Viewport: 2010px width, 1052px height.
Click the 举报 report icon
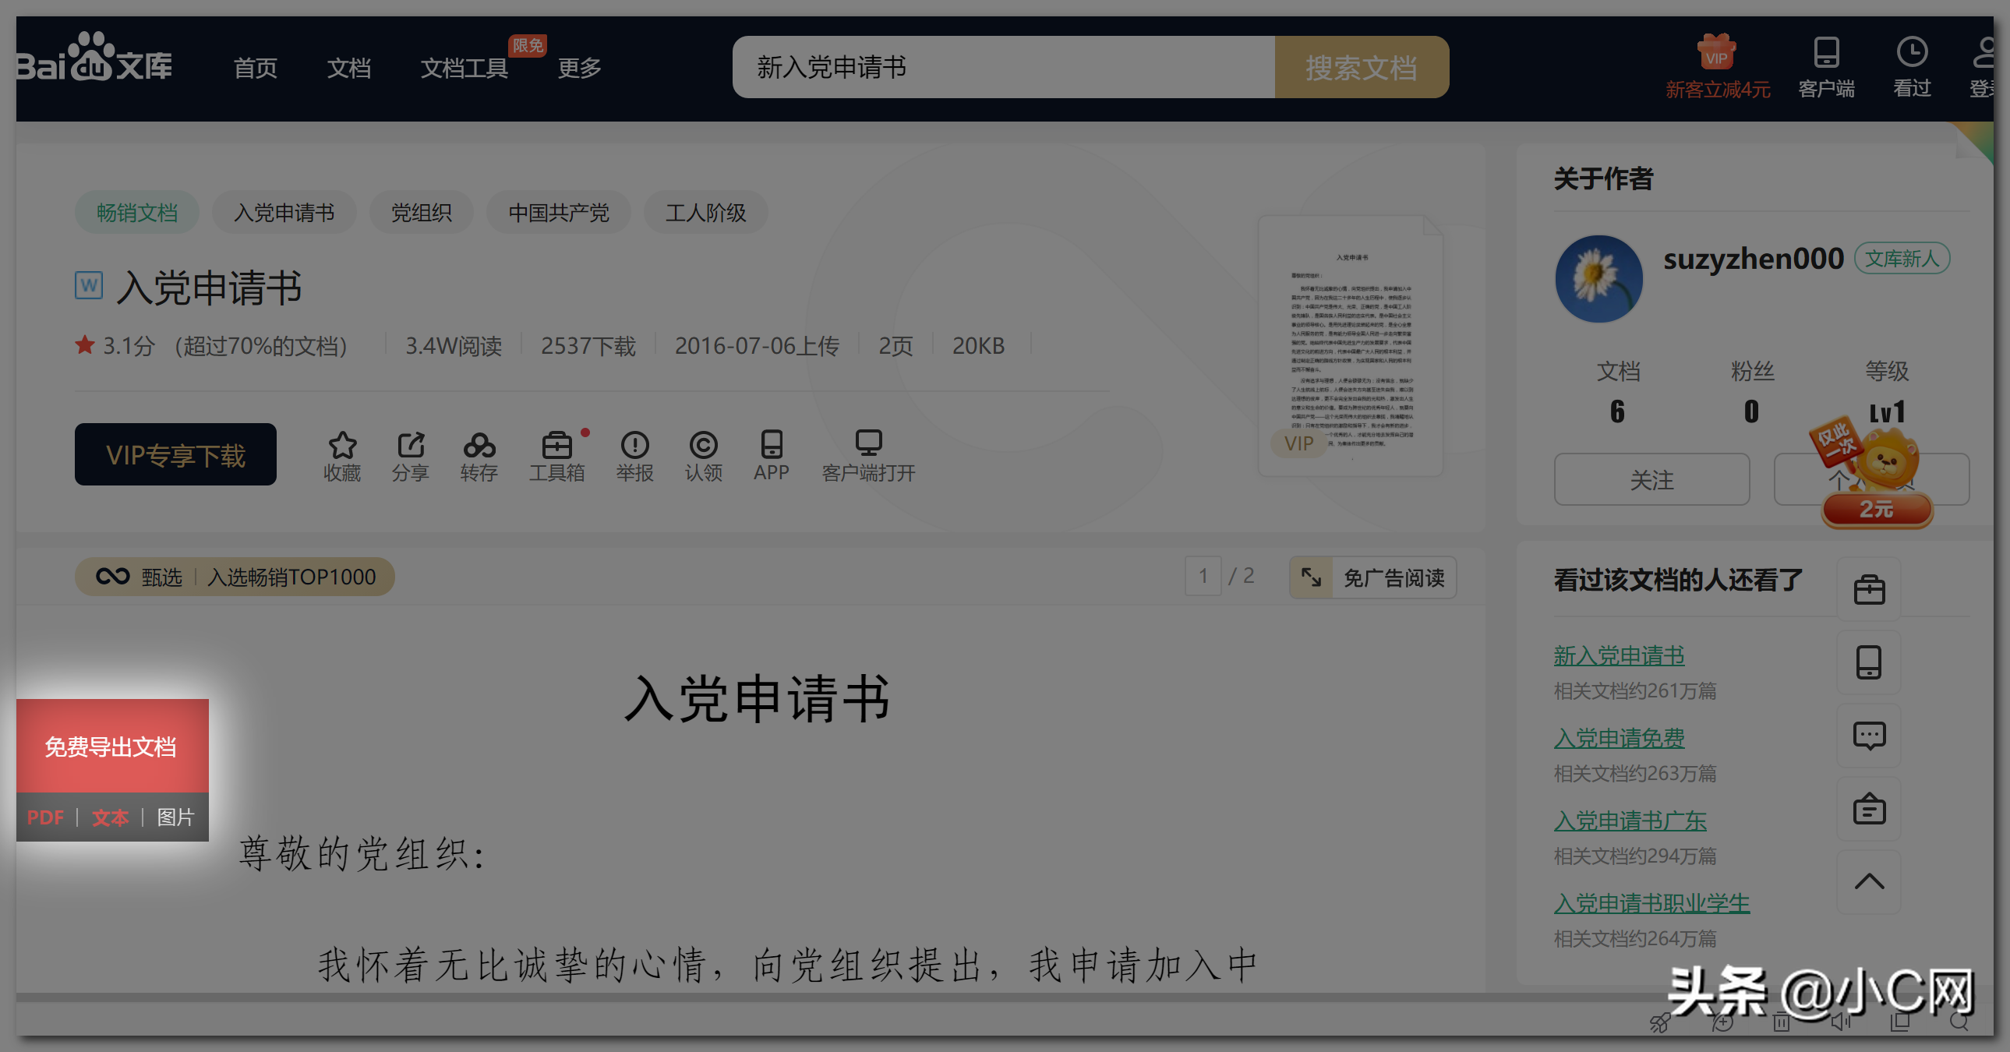pyautogui.click(x=634, y=446)
